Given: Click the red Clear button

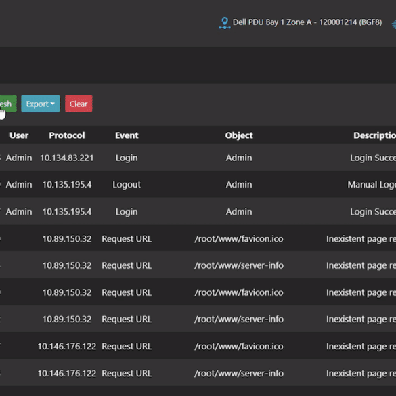Looking at the screenshot, I should (79, 104).
